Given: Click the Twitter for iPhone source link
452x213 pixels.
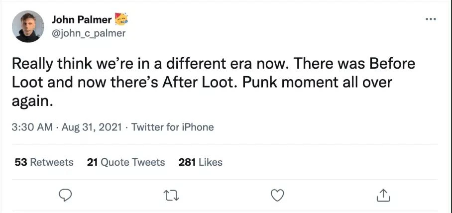Looking at the screenshot, I should pos(172,127).
